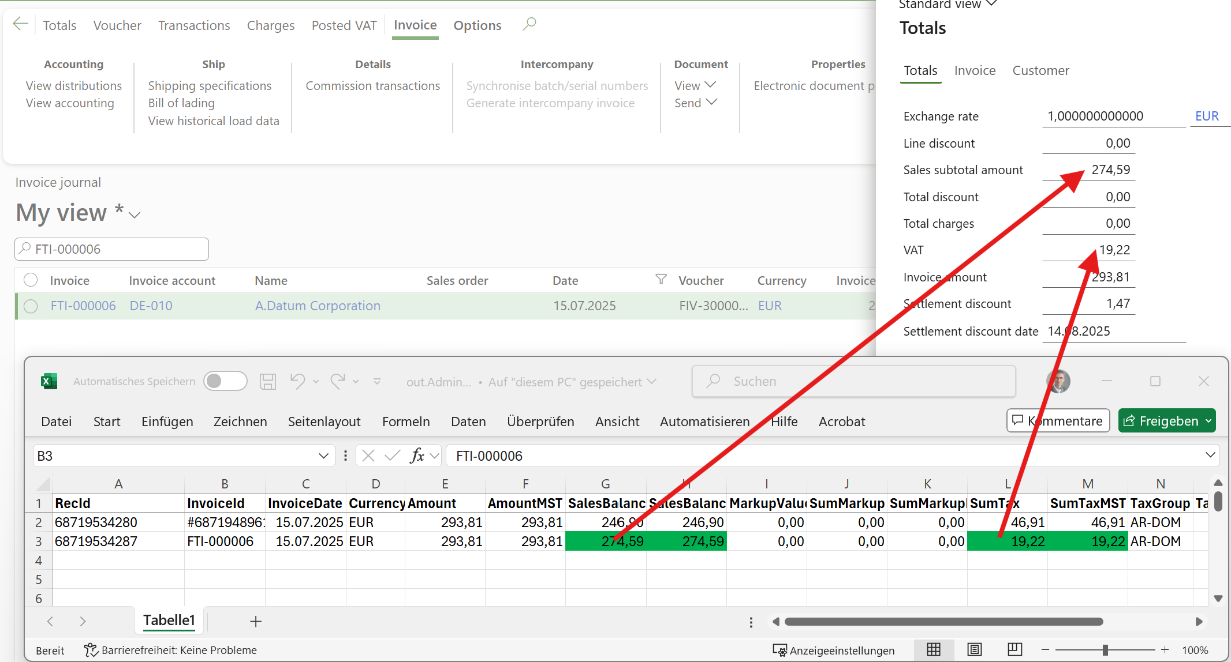The width and height of the screenshot is (1231, 662).
Task: Click select-all corner triangle in Excel
Action: click(x=43, y=484)
